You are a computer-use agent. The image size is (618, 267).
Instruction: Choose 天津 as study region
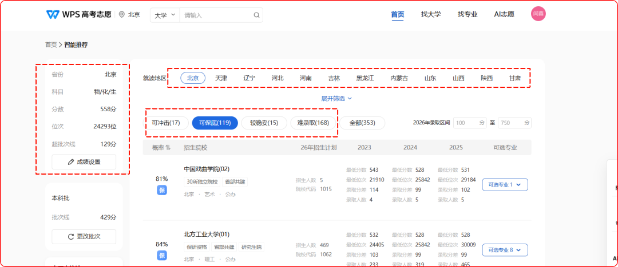click(x=221, y=78)
